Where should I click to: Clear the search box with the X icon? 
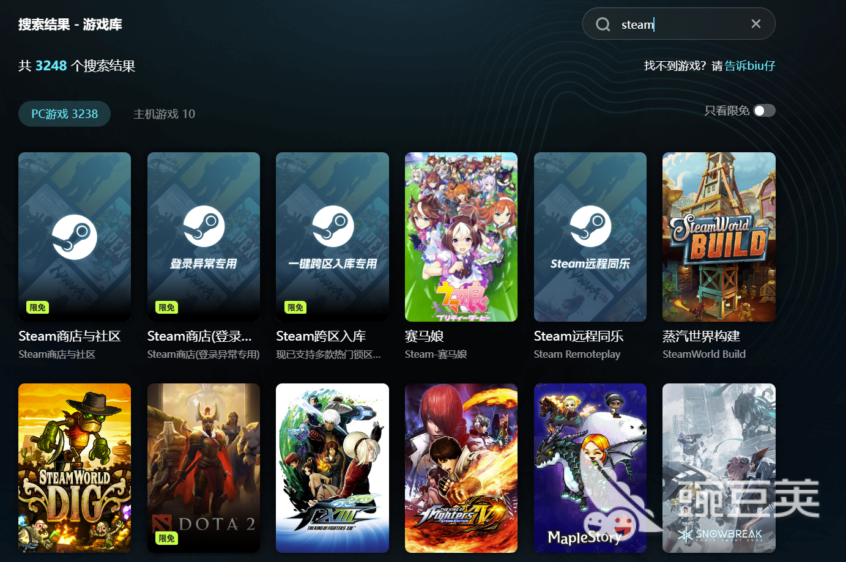click(756, 24)
